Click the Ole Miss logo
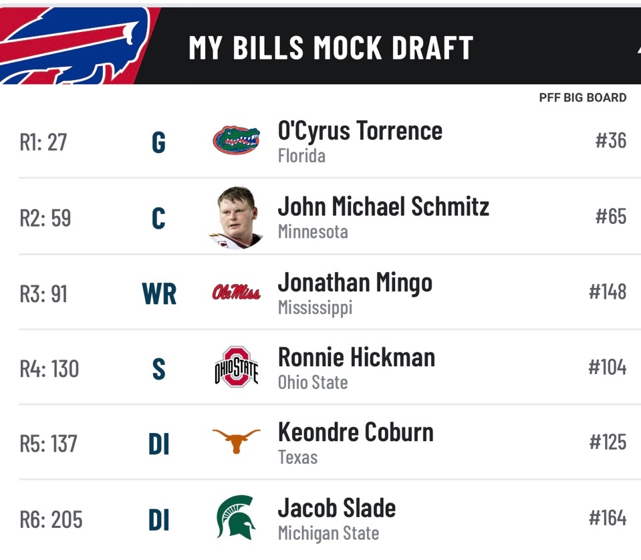 click(x=237, y=292)
